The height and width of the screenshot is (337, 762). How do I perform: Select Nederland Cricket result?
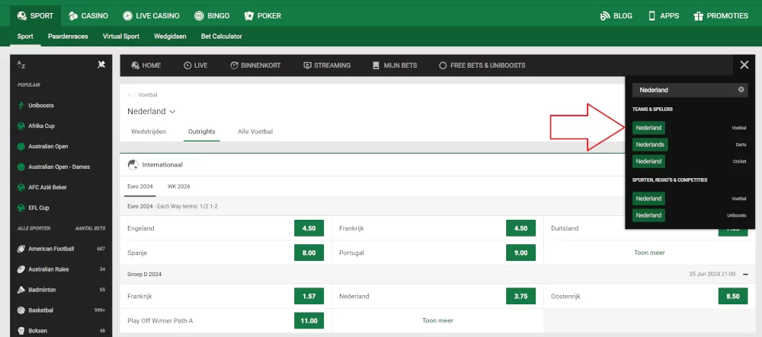[x=648, y=161]
